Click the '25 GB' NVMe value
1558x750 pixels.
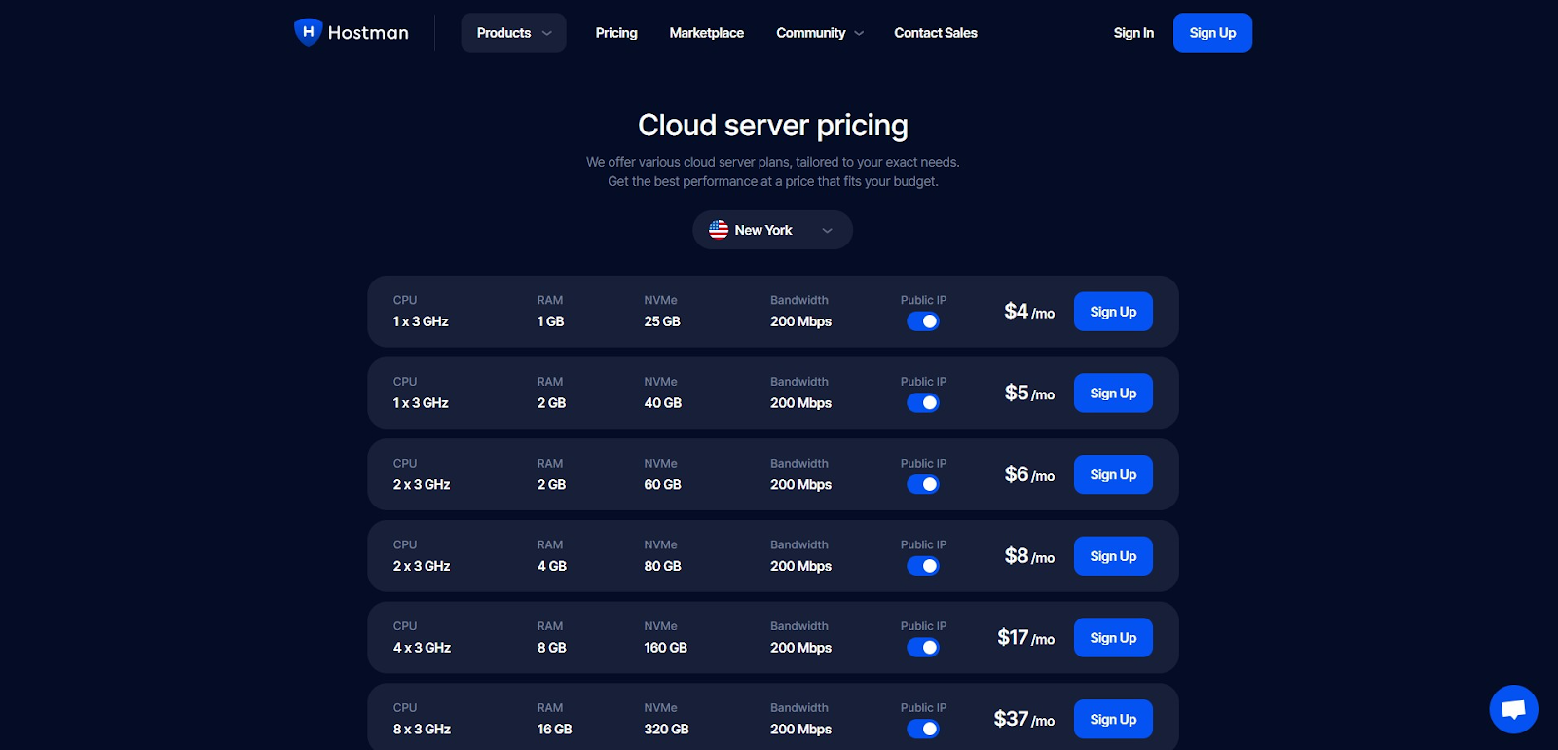click(662, 321)
